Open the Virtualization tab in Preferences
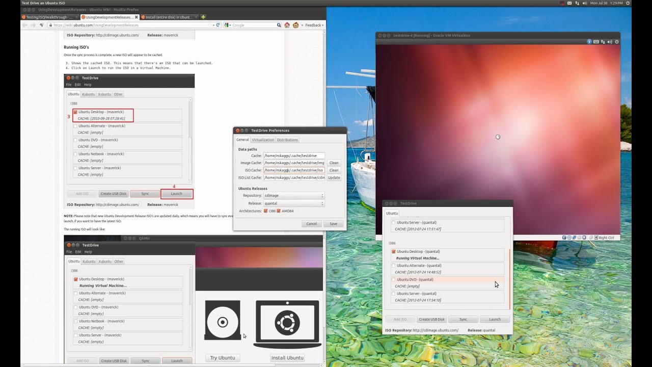 coord(263,140)
